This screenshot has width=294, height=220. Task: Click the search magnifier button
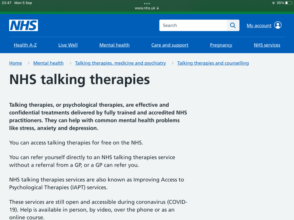(233, 25)
